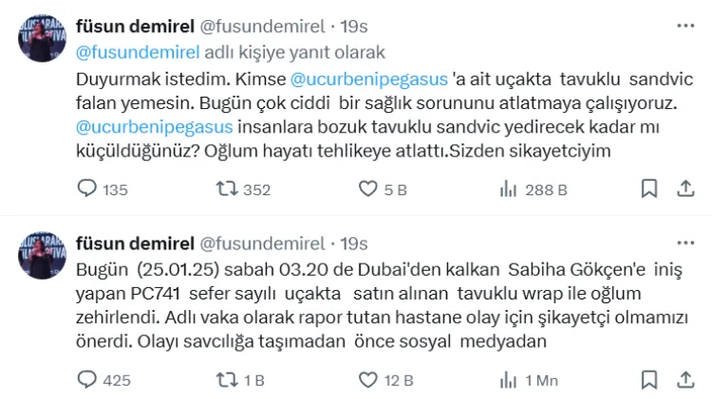
Task: Retweet the second tweet with 1 B reposts
Action: [228, 380]
